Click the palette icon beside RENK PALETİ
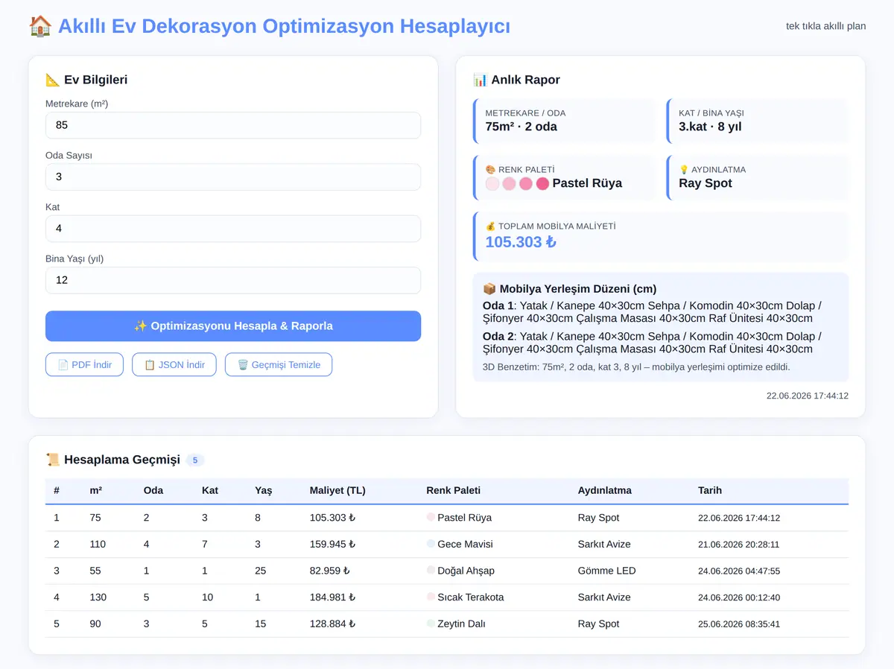 pos(490,169)
